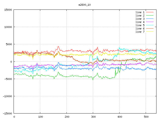This screenshot has width=161, height=120.
Task: Click the green line 2 legend sample
Action: (x=150, y=15)
